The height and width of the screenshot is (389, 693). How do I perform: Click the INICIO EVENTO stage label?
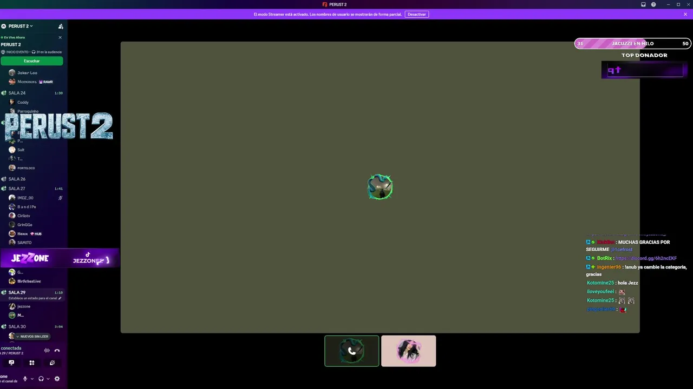[17, 52]
